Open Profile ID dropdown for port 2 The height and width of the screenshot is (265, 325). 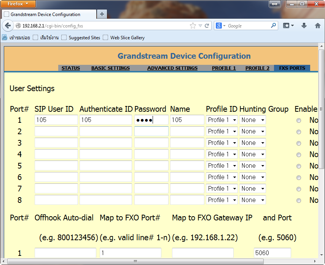coord(222,131)
